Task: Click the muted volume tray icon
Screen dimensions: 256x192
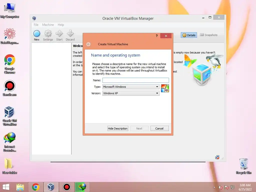Action: tap(220, 187)
